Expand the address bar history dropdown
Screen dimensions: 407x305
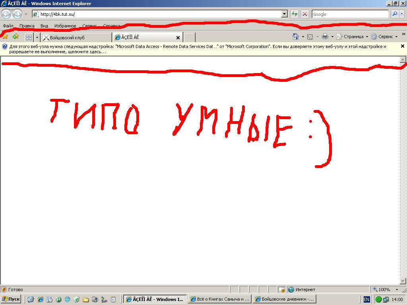[x=285, y=14]
